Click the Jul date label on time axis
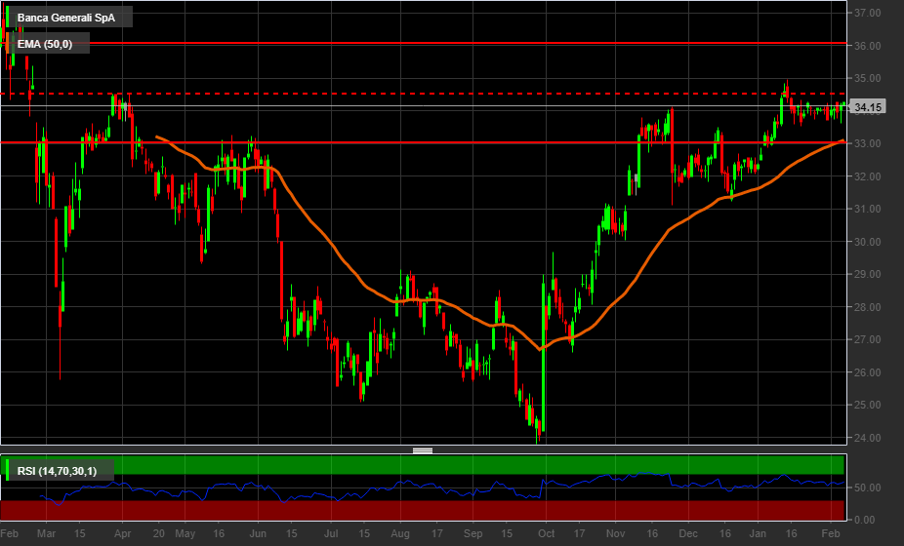Image resolution: width=904 pixels, height=546 pixels. tap(331, 533)
